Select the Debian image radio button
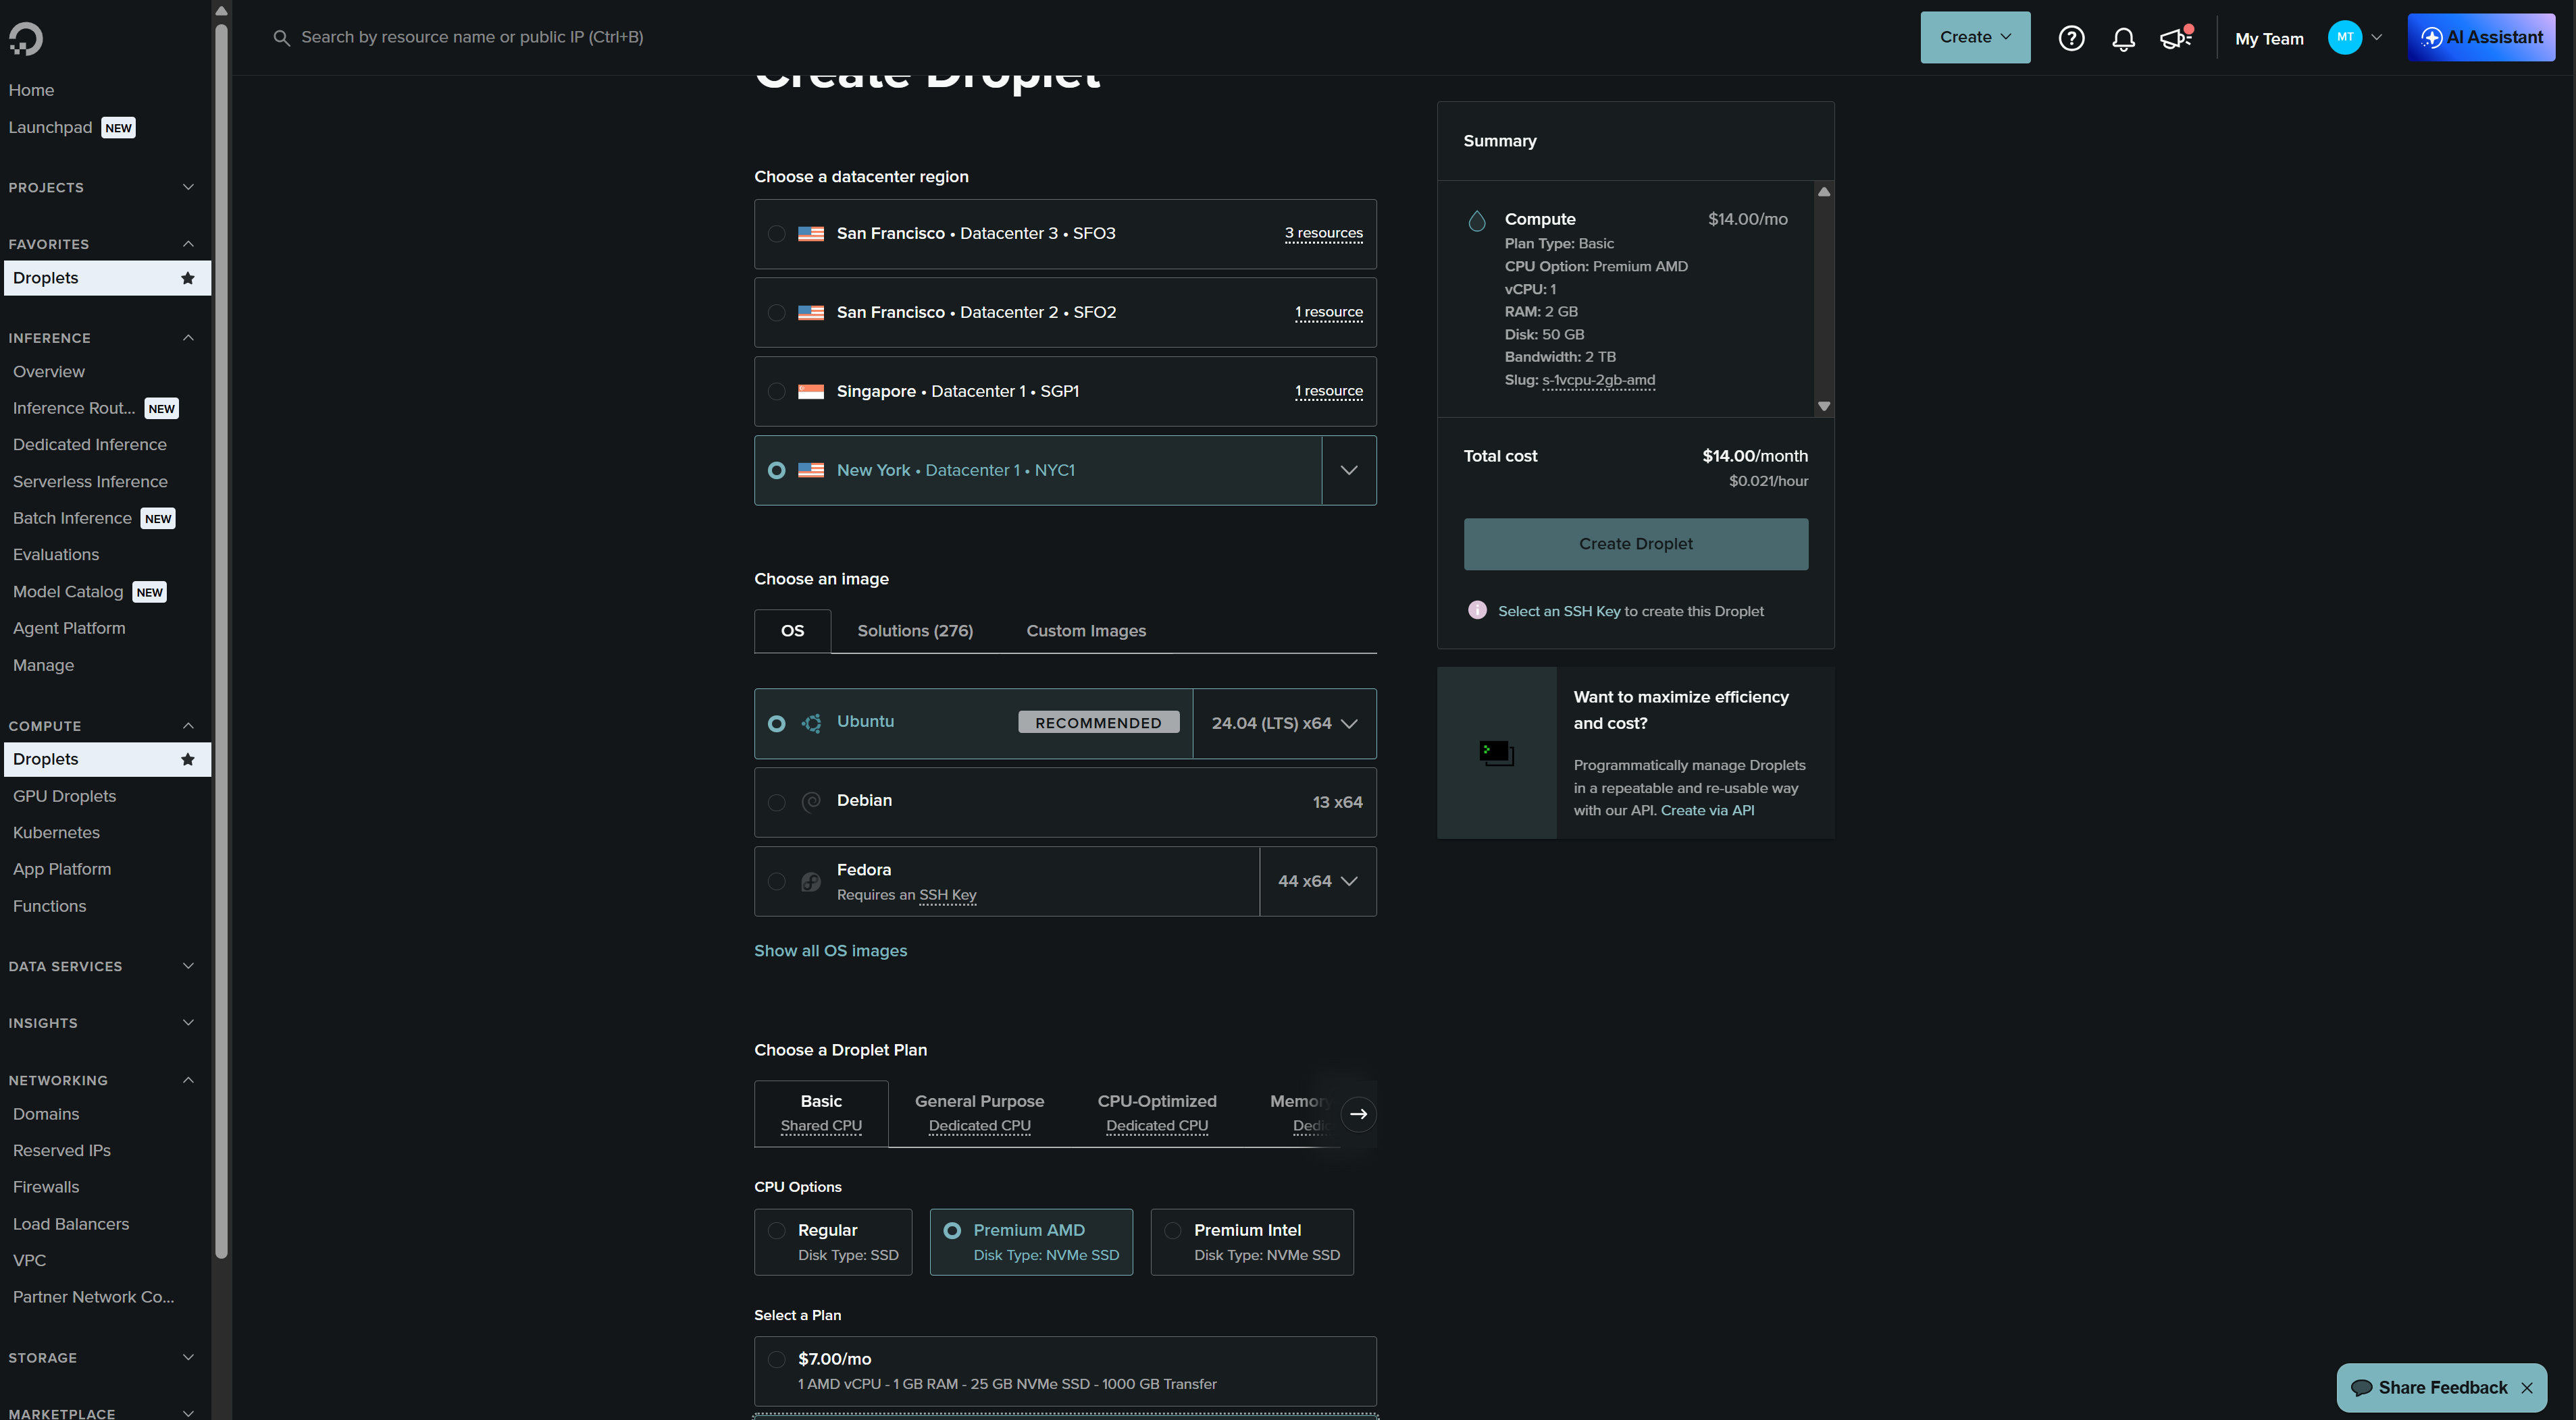 (x=776, y=802)
